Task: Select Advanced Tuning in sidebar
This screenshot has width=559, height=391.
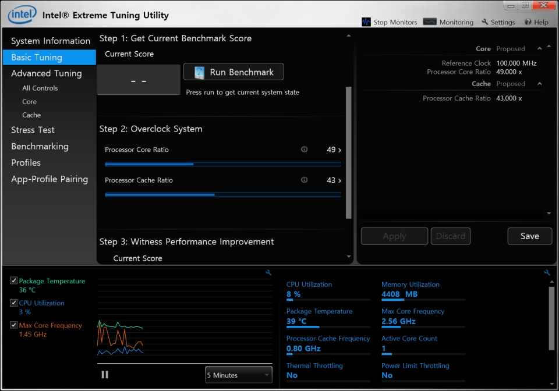Action: (x=46, y=73)
